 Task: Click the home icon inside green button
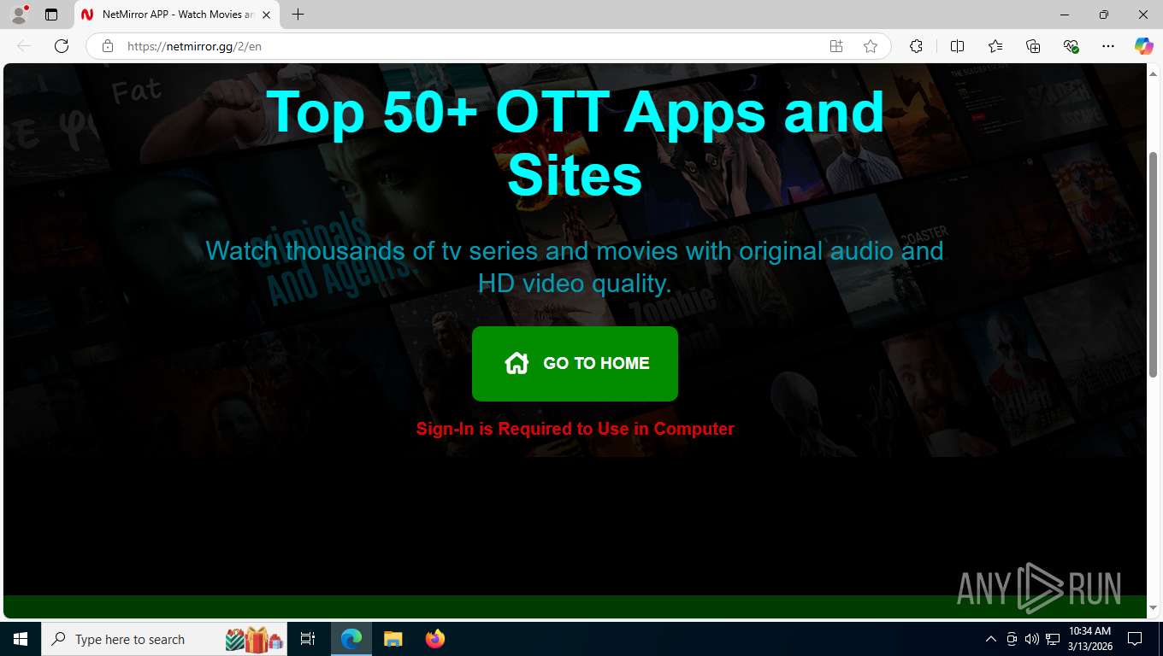pyautogui.click(x=517, y=363)
